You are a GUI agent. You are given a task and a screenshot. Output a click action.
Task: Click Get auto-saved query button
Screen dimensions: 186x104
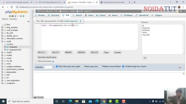tap(47, 57)
